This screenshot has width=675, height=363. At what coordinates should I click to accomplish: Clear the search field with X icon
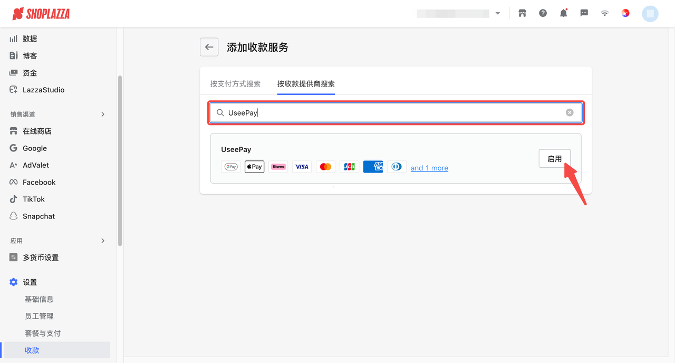click(570, 112)
